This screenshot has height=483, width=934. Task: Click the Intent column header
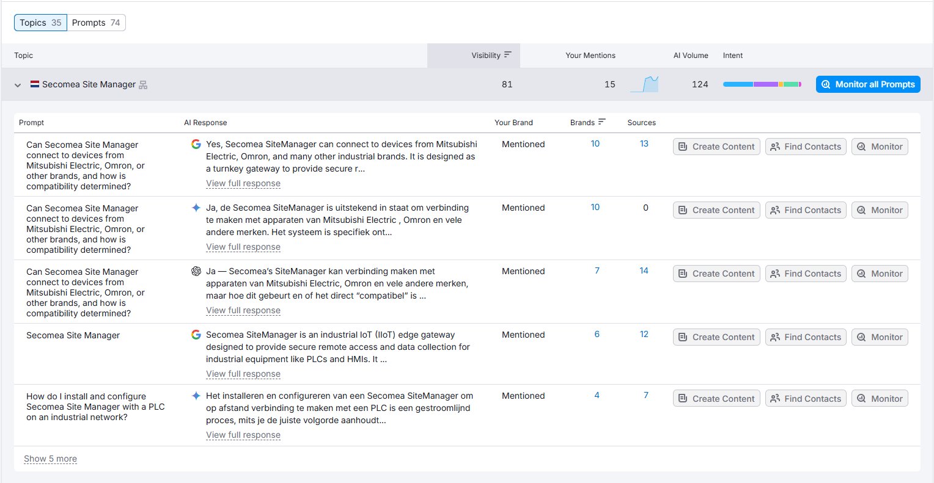732,56
